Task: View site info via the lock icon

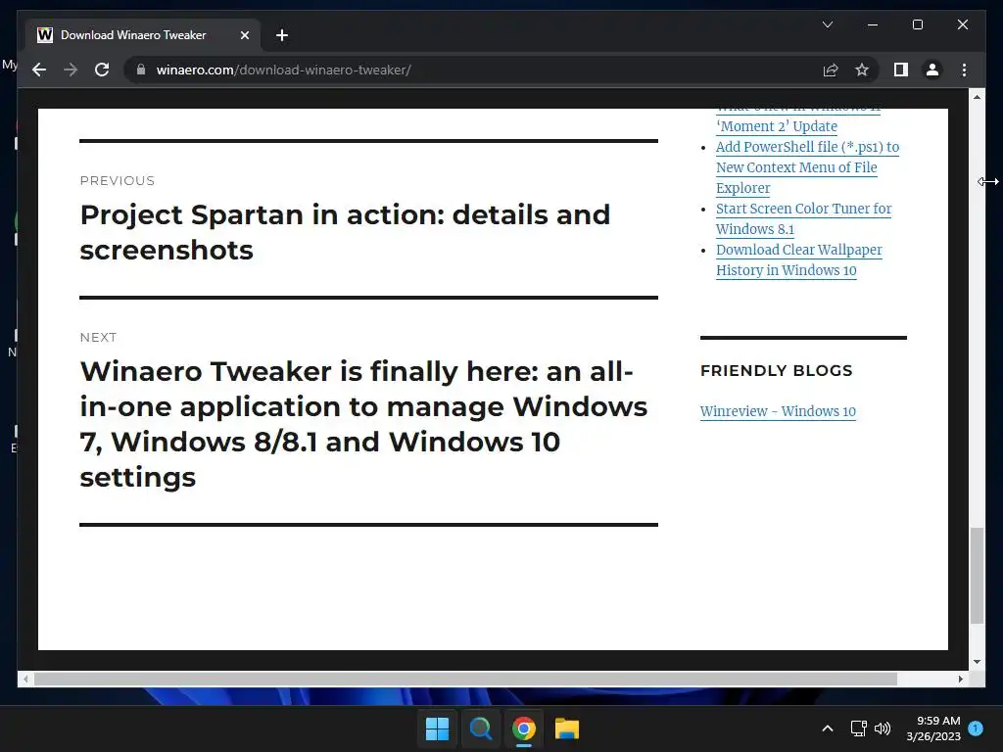Action: coord(141,70)
